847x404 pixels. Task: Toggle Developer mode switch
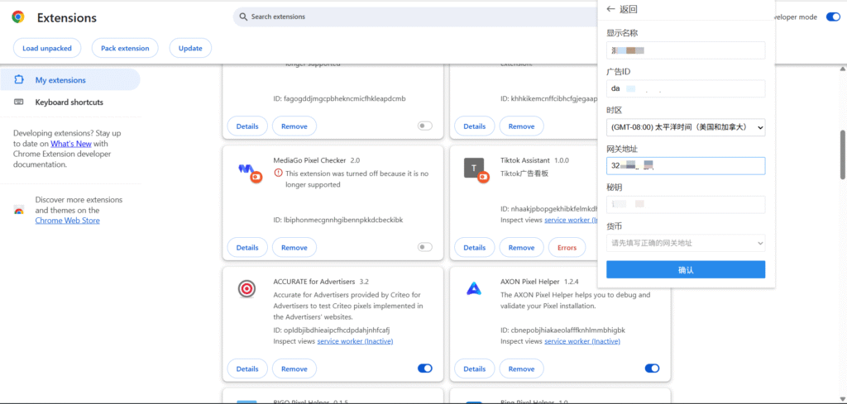tap(833, 17)
